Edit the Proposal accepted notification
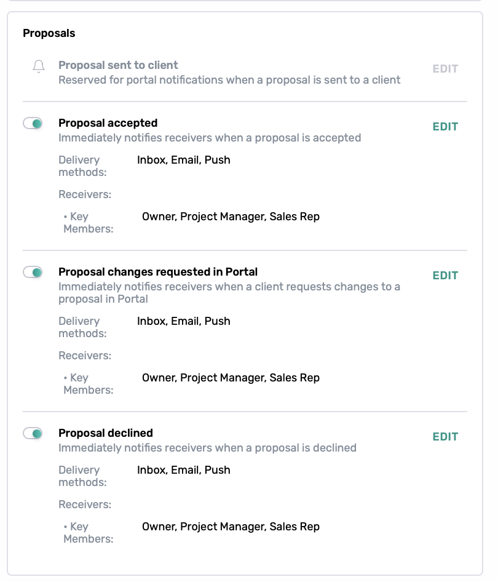The width and height of the screenshot is (498, 582). [445, 127]
